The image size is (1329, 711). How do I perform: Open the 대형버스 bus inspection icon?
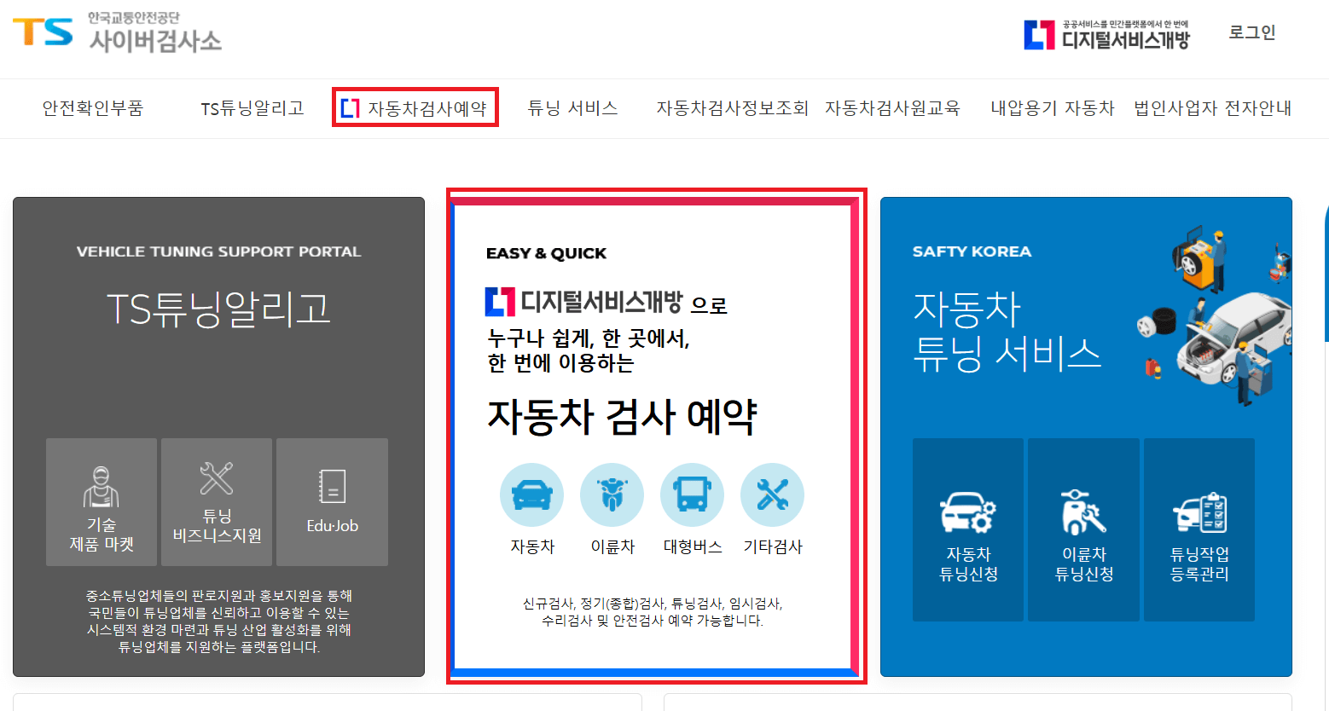[x=692, y=495]
